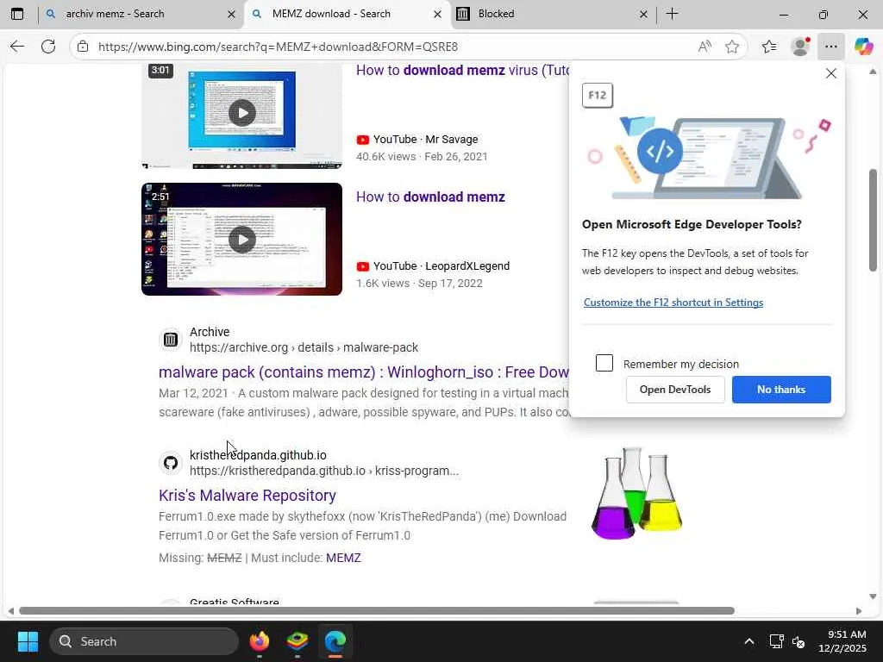
Task: Click the YouTube icon beside Mr Savage
Action: coord(363,140)
